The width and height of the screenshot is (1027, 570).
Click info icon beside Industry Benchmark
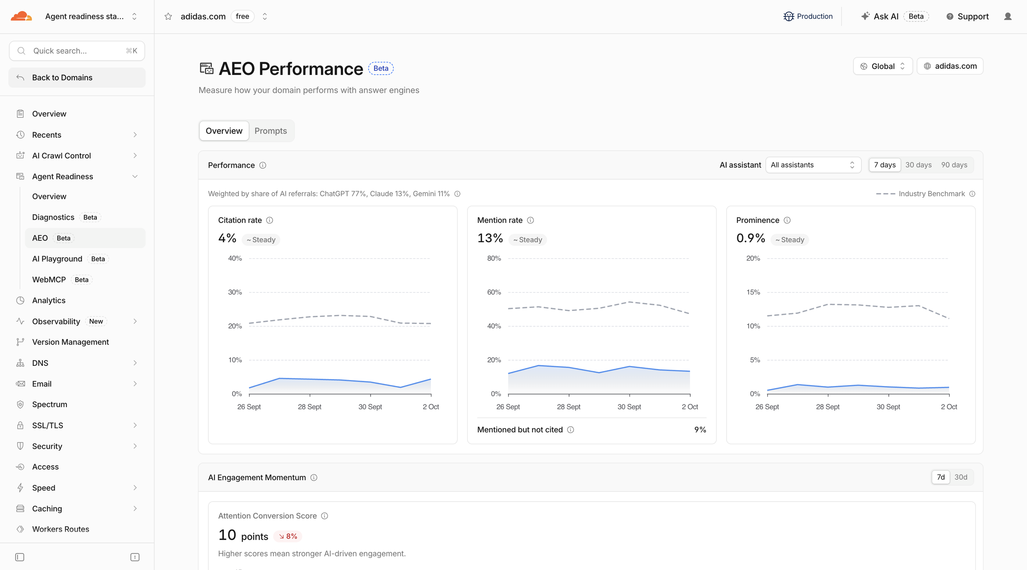[972, 194]
